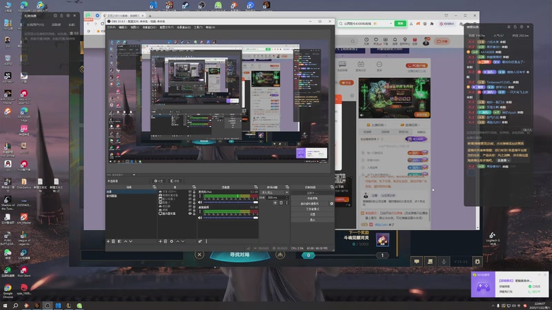Click the green search button in browser
Viewport: 552px width, 310px height.
tap(400, 23)
